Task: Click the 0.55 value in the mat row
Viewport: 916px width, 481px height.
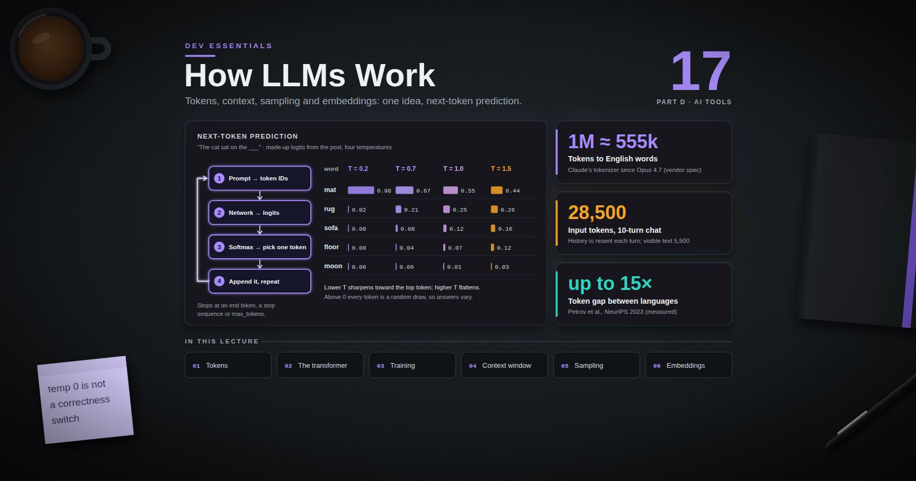Action: tap(468, 191)
